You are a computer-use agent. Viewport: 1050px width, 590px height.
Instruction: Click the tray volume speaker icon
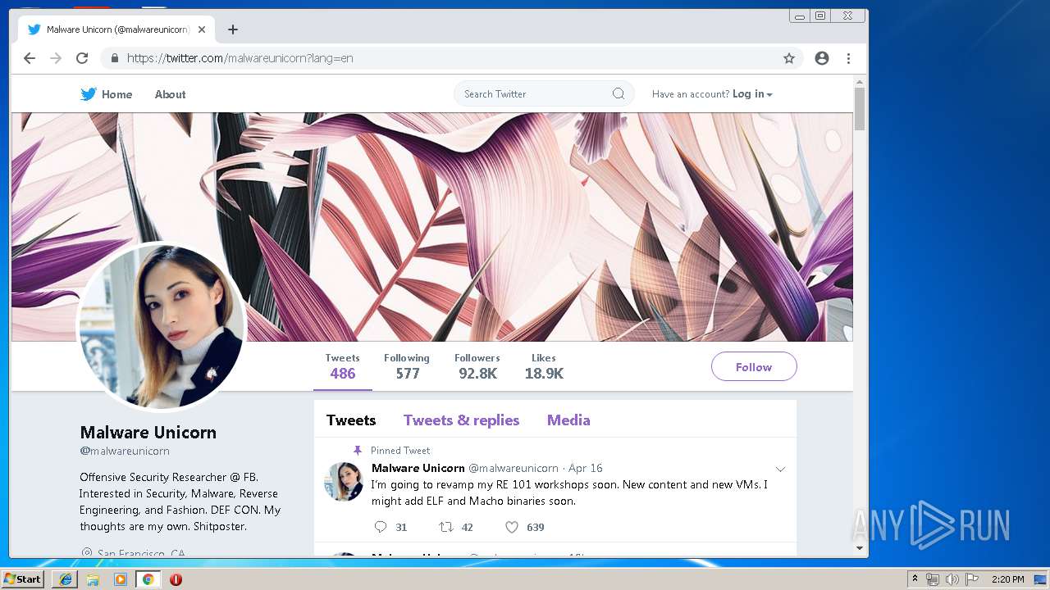tap(952, 579)
